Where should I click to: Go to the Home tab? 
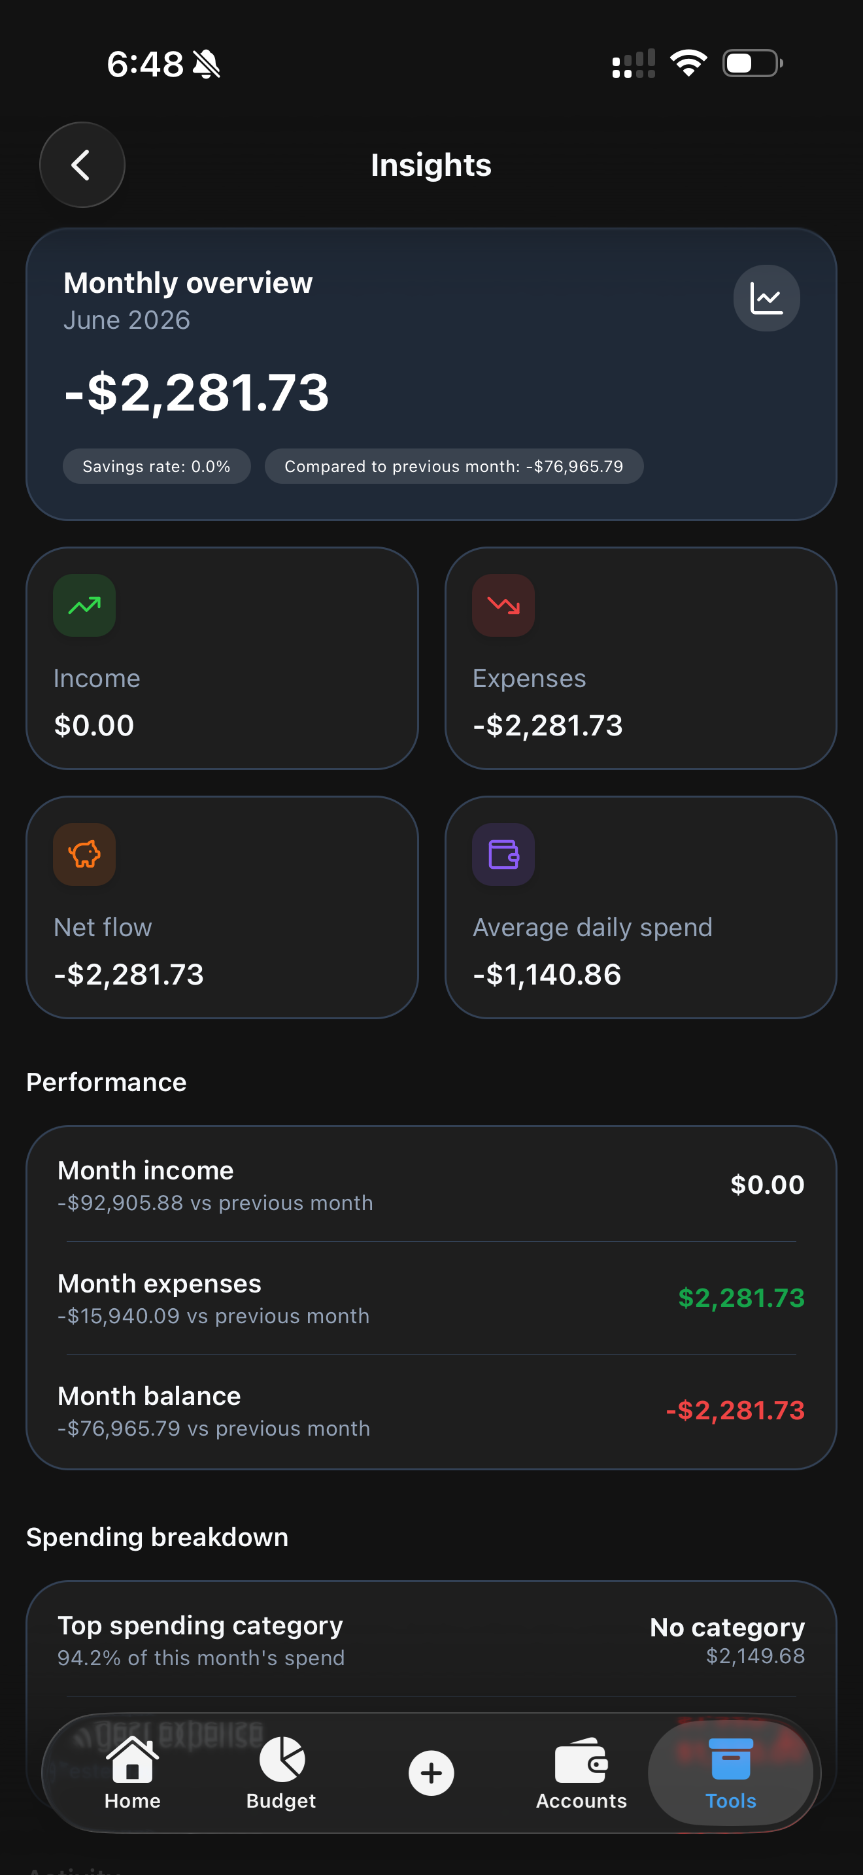tap(133, 1773)
